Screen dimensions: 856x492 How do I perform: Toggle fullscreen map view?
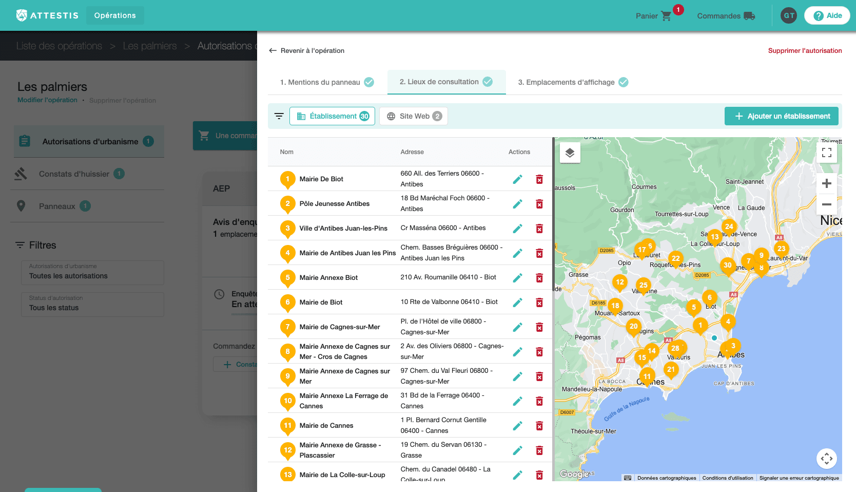pyautogui.click(x=827, y=153)
